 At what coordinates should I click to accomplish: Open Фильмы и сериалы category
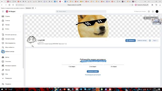[x=11, y=66]
